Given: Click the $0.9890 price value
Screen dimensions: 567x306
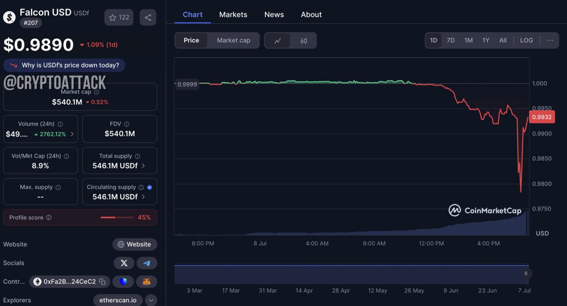Looking at the screenshot, I should pyautogui.click(x=39, y=45).
